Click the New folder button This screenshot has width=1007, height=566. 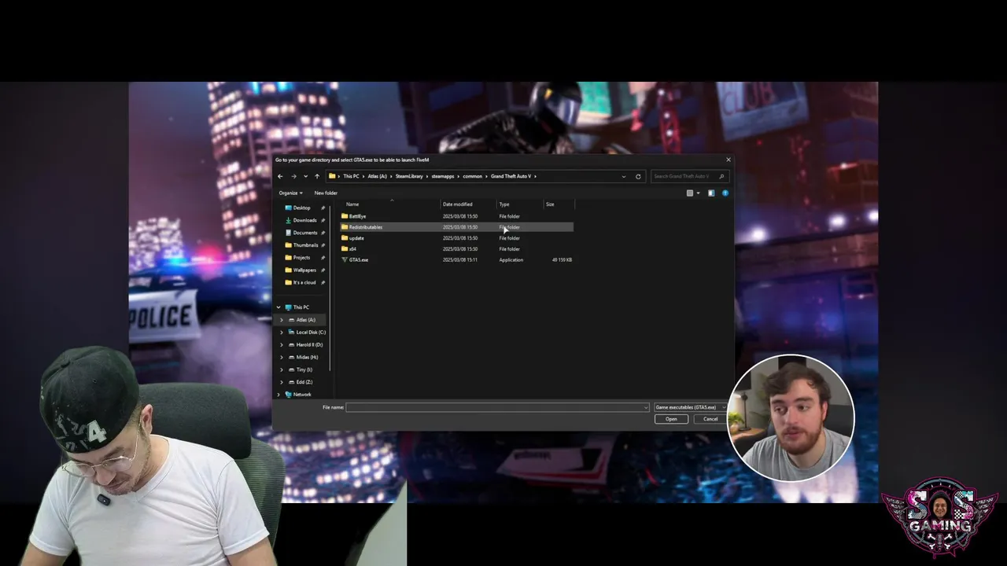(326, 193)
